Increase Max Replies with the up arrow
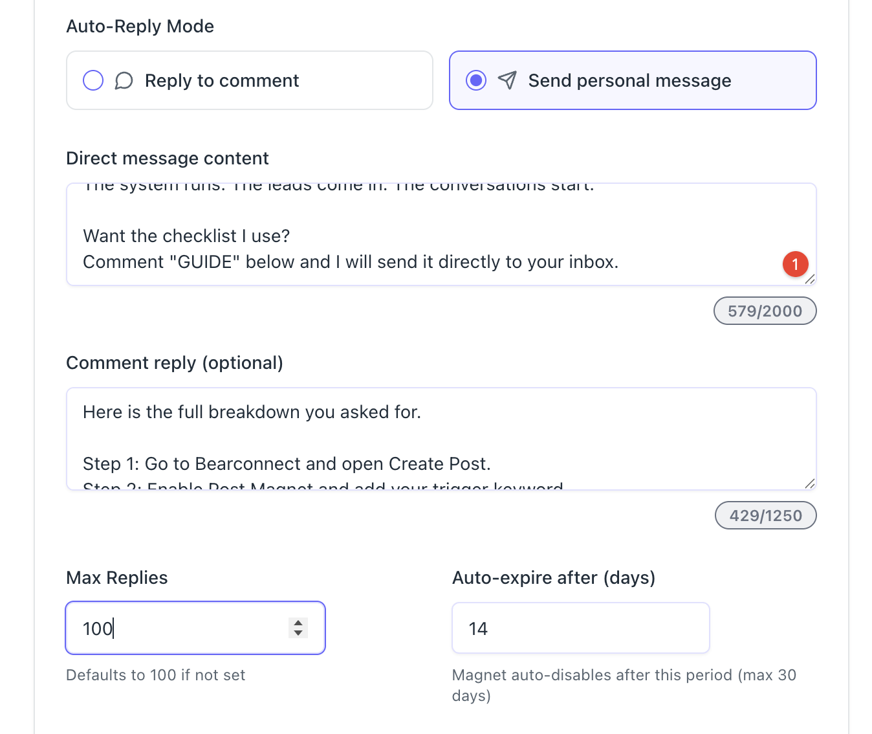The width and height of the screenshot is (872, 734). (x=298, y=623)
